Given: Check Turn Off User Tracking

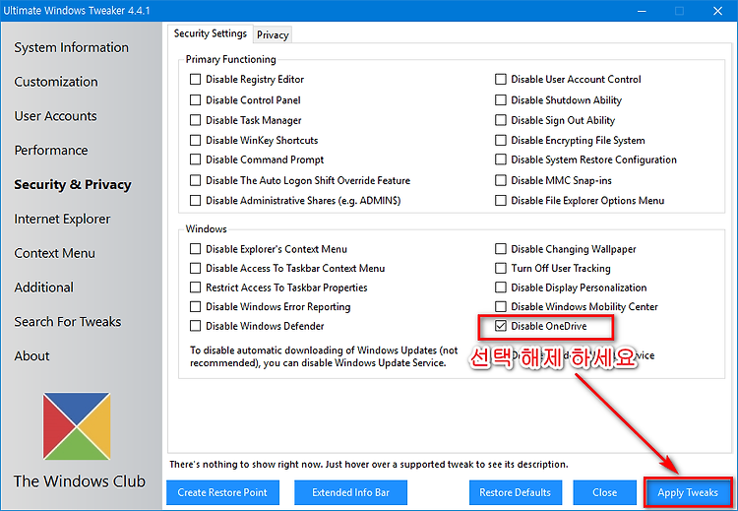Looking at the screenshot, I should coord(500,268).
